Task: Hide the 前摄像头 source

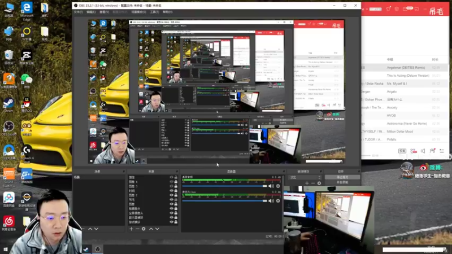Action: (172, 208)
